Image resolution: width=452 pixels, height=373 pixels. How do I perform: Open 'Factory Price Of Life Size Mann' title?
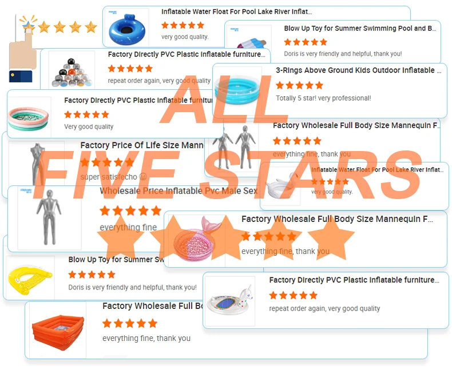pos(142,145)
